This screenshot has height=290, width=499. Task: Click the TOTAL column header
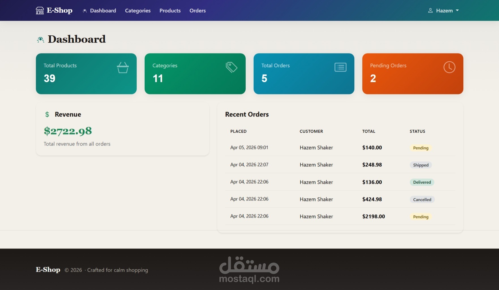tap(369, 131)
